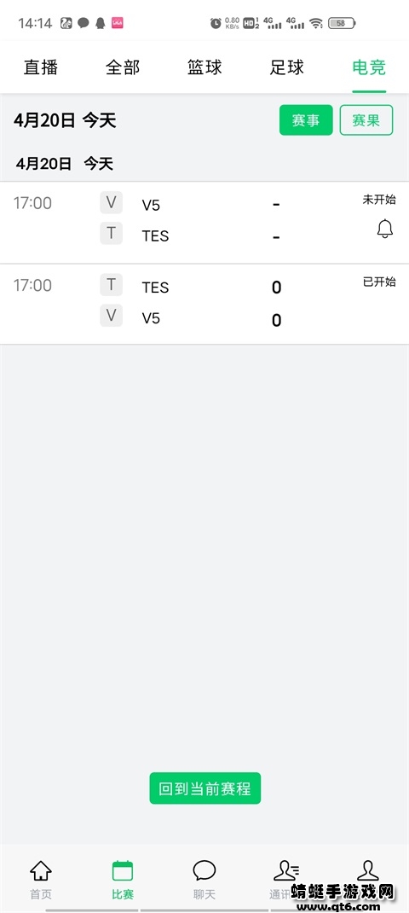The height and width of the screenshot is (913, 409).
Task: Toggle to 赛事 schedule view
Action: pyautogui.click(x=306, y=120)
